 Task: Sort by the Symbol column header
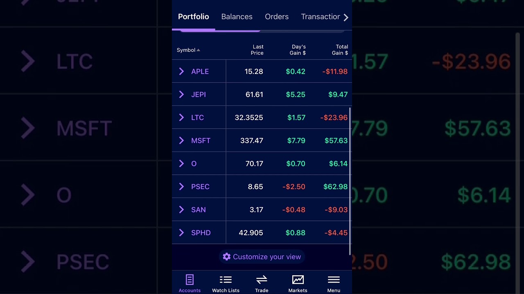(x=188, y=50)
